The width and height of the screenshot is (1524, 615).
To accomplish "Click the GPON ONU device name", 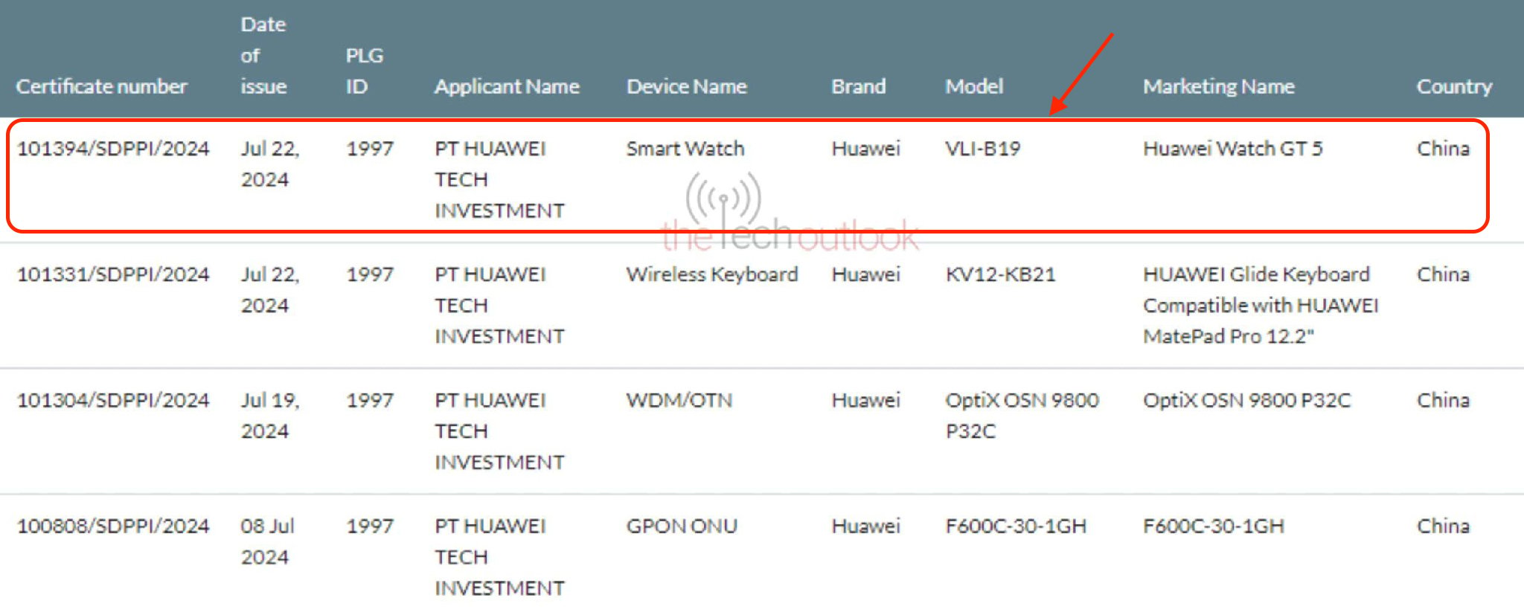I will point(682,526).
